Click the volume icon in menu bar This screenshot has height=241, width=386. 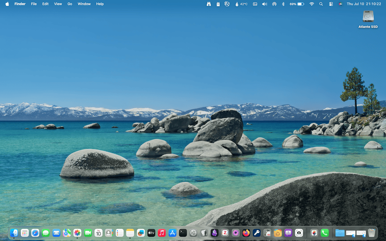pyautogui.click(x=264, y=4)
